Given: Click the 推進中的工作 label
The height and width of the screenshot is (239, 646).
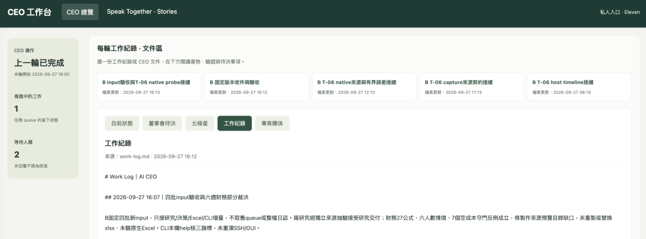Looking at the screenshot, I should [x=28, y=96].
